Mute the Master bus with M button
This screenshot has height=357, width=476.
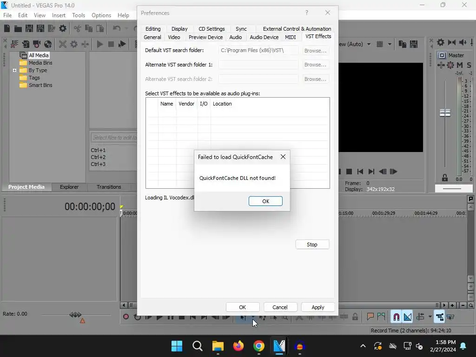[x=460, y=65]
